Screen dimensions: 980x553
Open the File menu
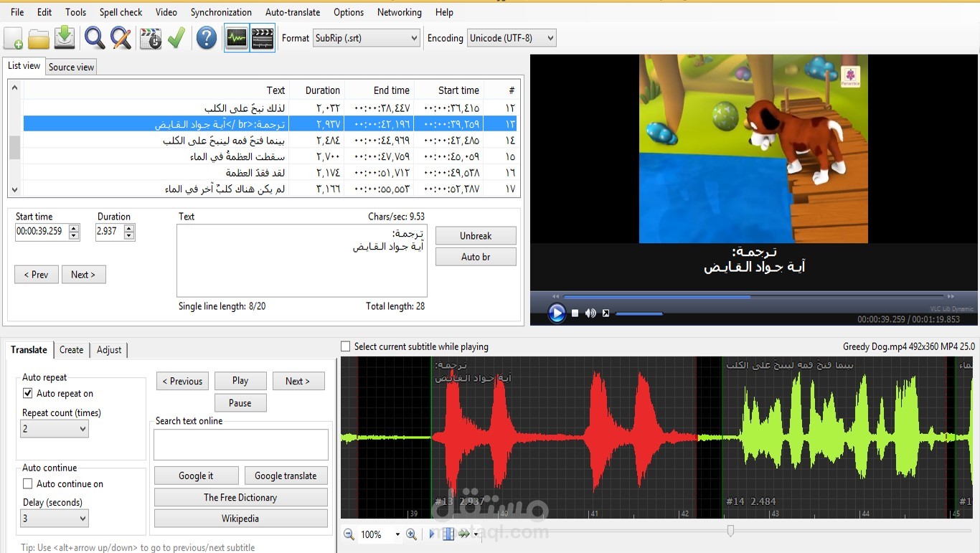[17, 12]
